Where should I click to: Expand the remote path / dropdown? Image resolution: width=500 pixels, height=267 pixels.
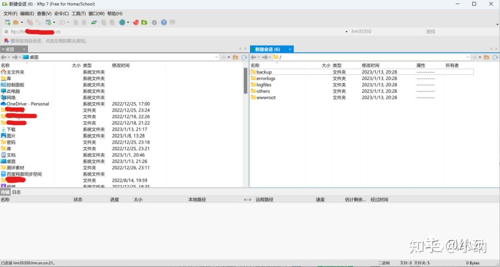click(x=468, y=57)
